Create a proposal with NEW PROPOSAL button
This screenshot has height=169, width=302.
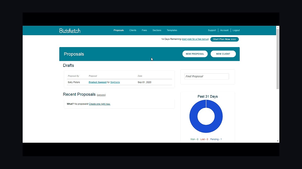(195, 54)
